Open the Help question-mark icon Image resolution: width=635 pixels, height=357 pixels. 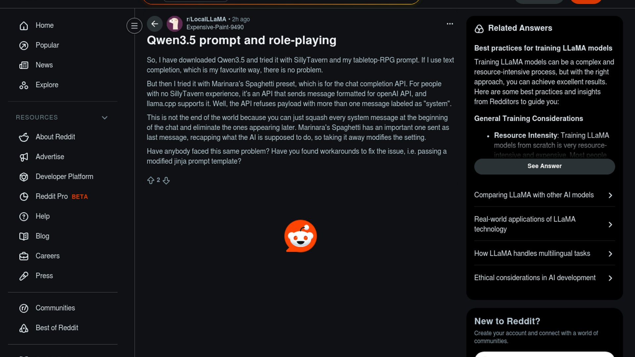point(24,217)
